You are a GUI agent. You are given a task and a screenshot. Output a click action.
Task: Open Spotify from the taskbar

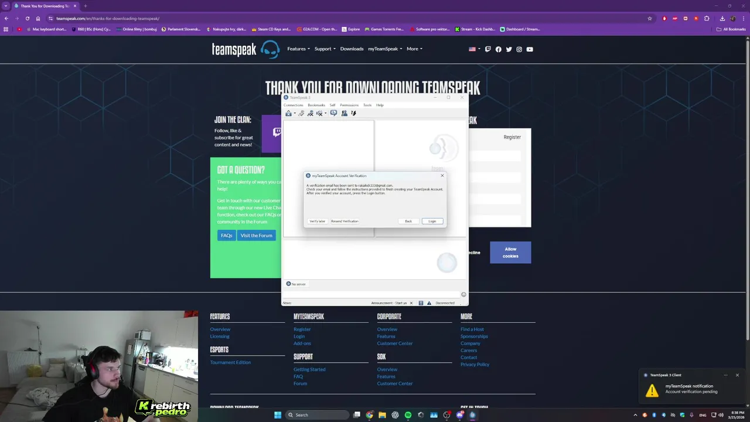408,415
